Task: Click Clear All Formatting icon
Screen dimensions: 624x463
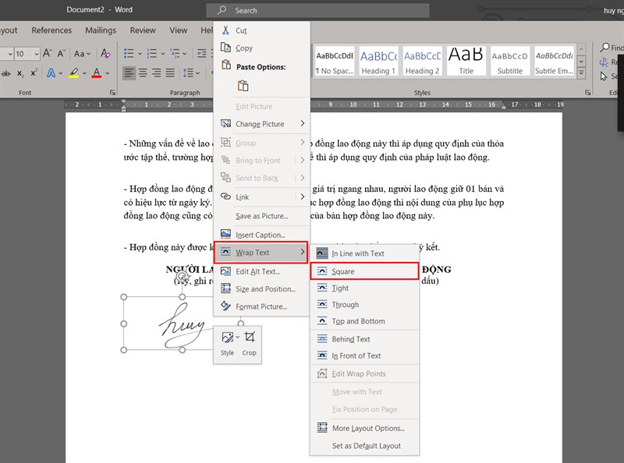Action: 105,53
